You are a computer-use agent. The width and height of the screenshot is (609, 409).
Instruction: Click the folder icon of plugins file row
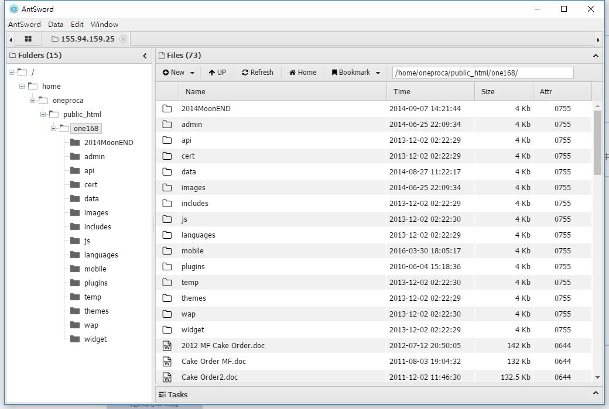(167, 267)
